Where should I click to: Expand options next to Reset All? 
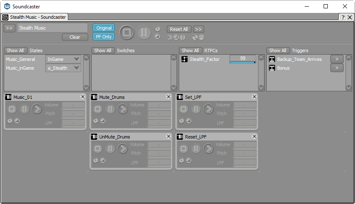pos(198,29)
